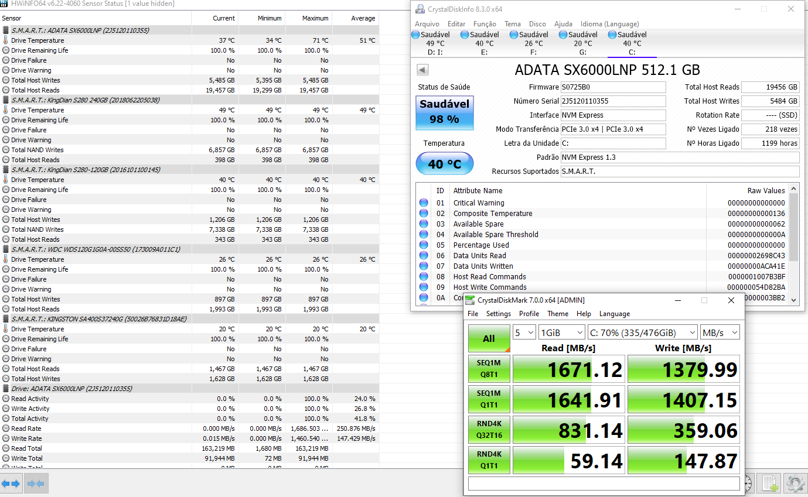Viewport: 808px width, 497px height.
Task: Click the Drive ADATA SX6000LNP activity group icon
Action: coord(6,389)
